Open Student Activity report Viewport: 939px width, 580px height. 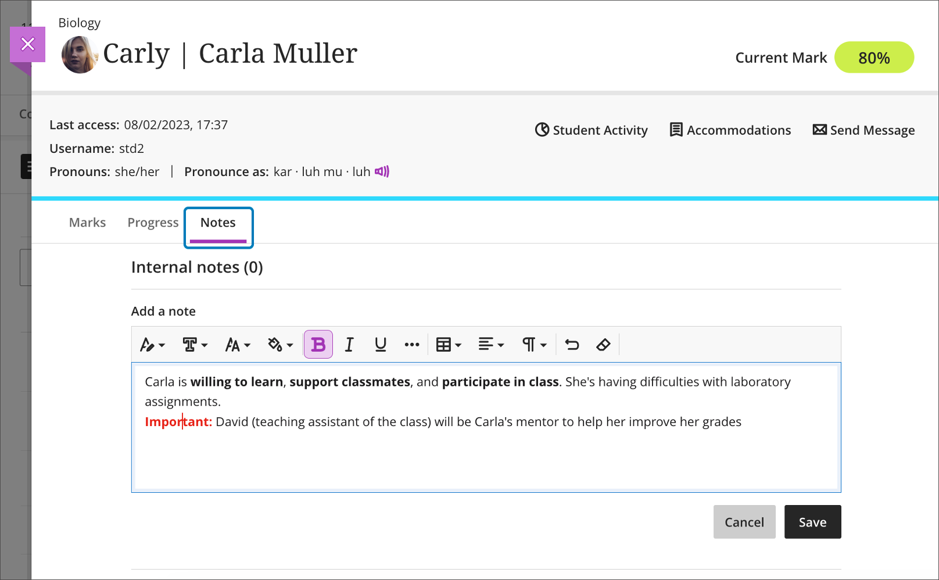[592, 130]
